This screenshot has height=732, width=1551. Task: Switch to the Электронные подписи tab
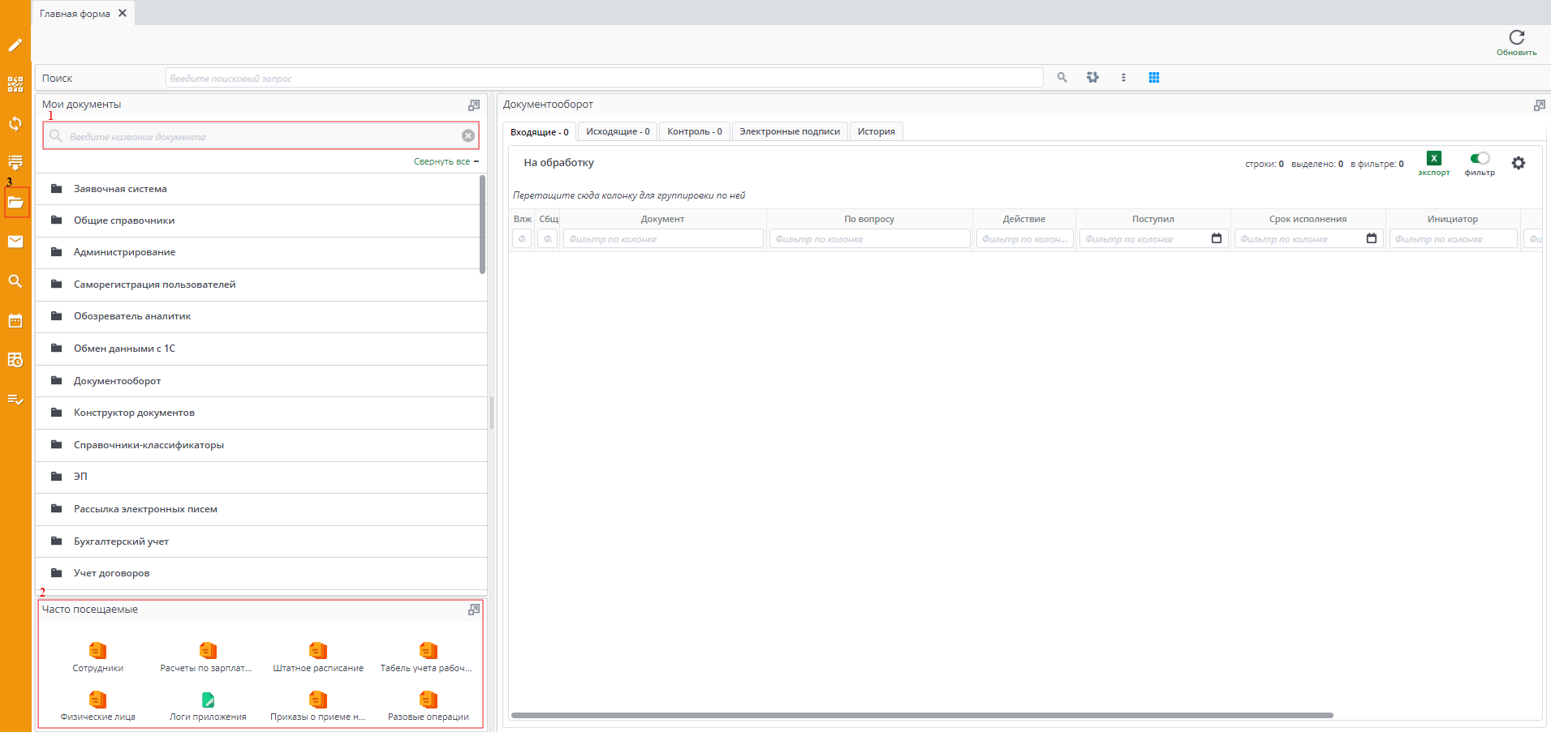(789, 131)
